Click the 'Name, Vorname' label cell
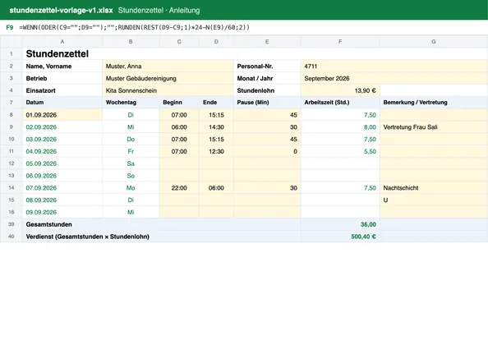This screenshot has width=488, height=345. coord(62,67)
